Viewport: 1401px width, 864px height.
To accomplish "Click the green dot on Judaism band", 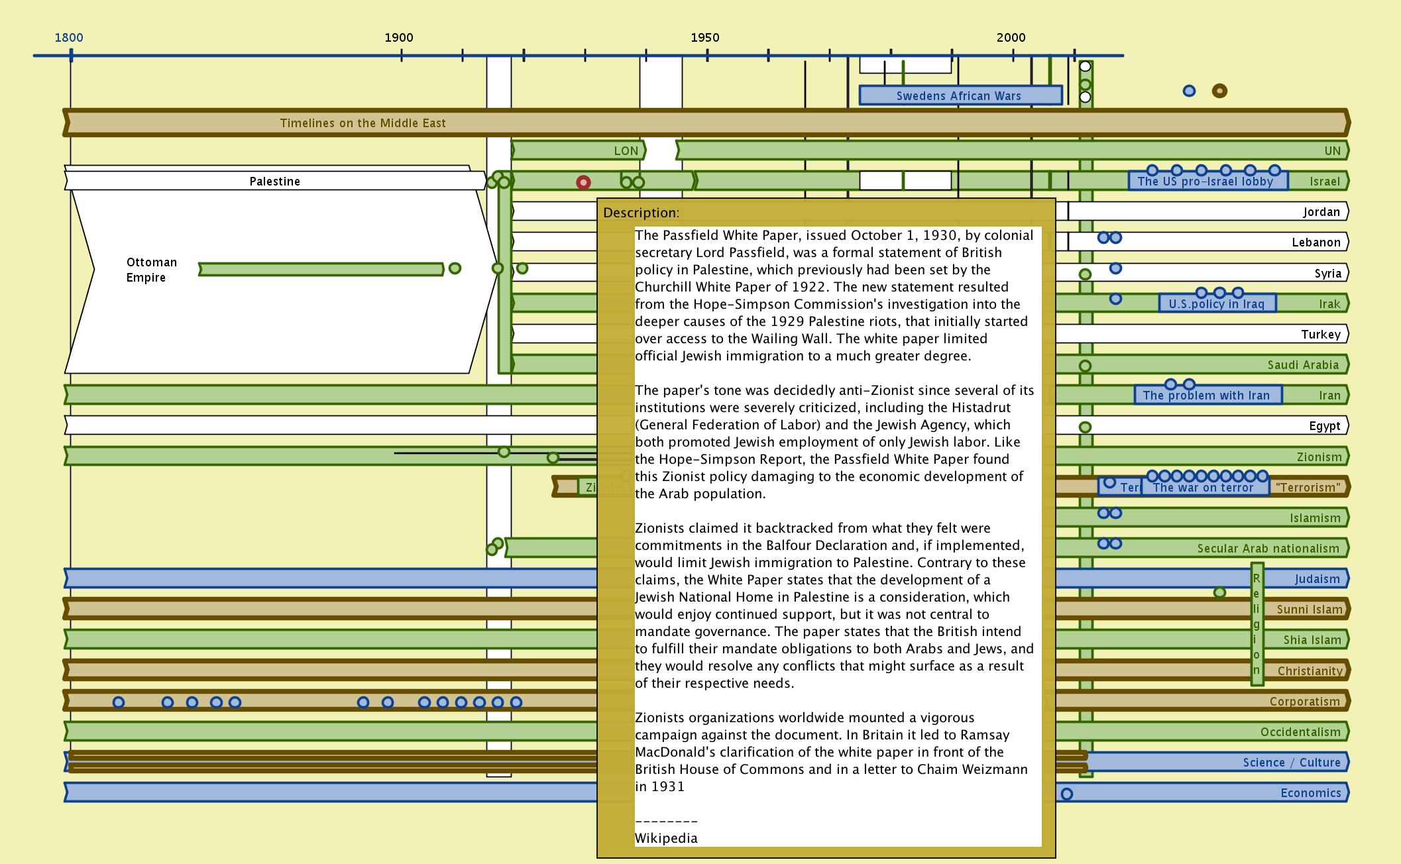I will pyautogui.click(x=1219, y=592).
